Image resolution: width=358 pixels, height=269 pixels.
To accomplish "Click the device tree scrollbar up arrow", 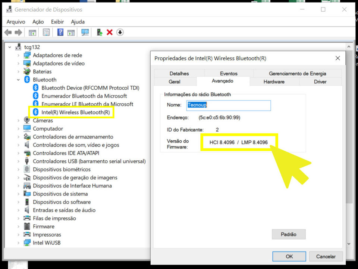I will click(x=349, y=47).
